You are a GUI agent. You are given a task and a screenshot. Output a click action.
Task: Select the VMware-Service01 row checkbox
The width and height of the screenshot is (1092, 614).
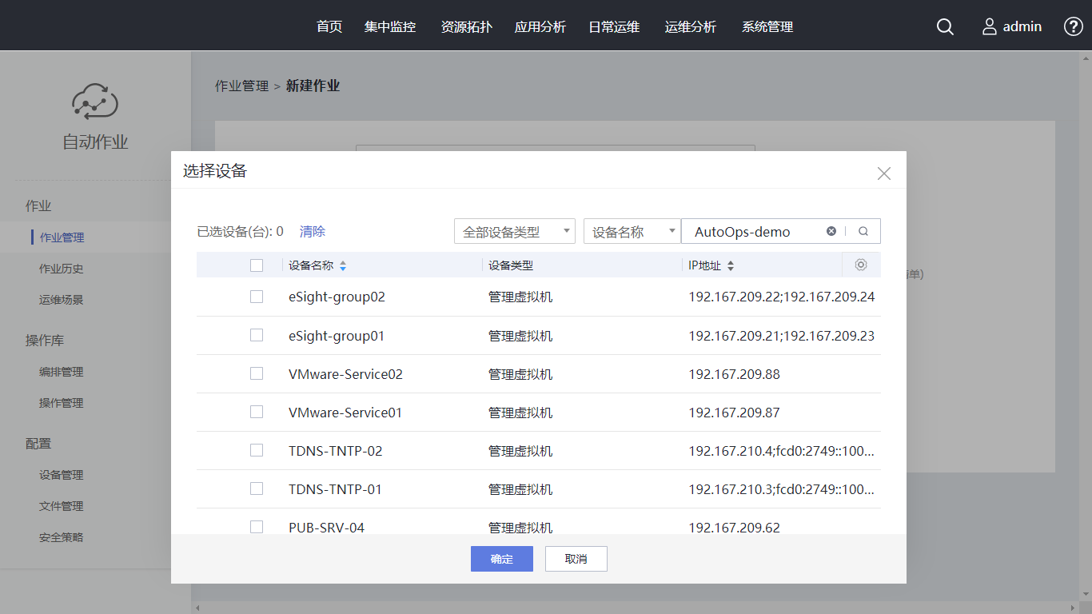257,412
